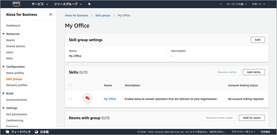Follow Skill groups breadcrumb link
Image resolution: width=277 pixels, height=135 pixels.
pos(103,15)
